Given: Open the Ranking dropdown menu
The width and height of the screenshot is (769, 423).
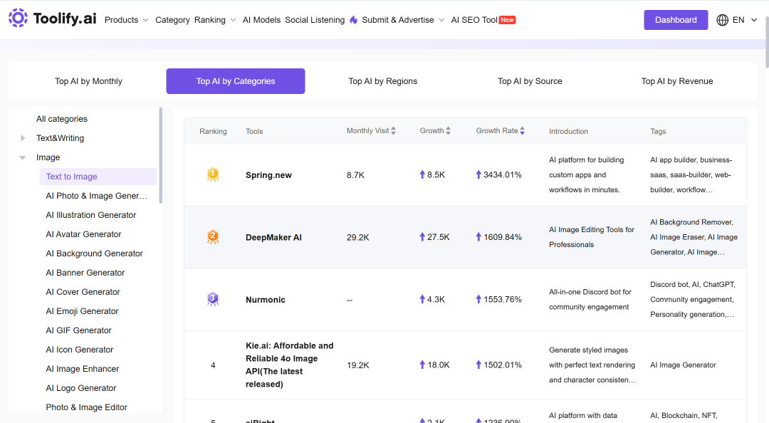Looking at the screenshot, I should coord(215,20).
